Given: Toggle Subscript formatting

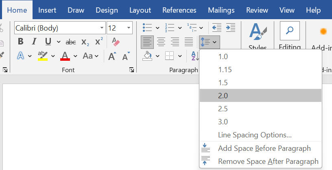Looking at the screenshot, I should click(x=85, y=42).
